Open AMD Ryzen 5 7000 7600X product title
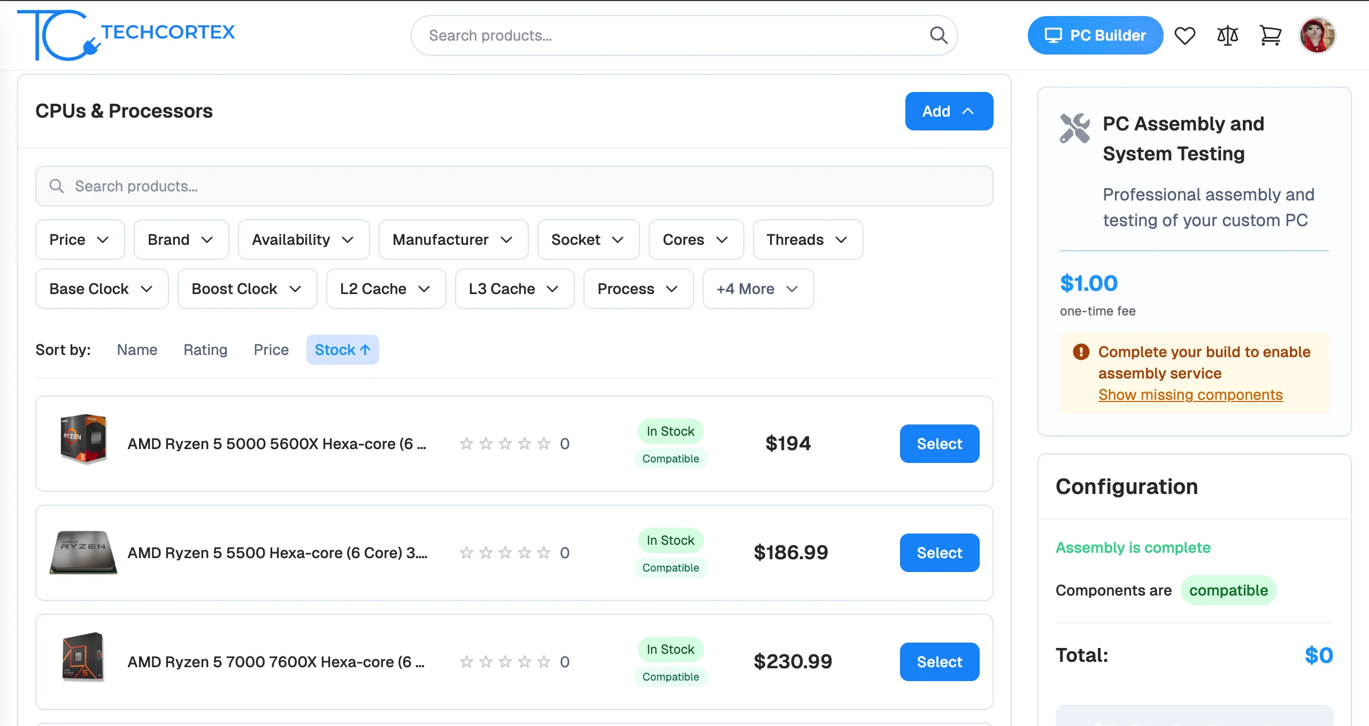The image size is (1369, 726). [276, 662]
